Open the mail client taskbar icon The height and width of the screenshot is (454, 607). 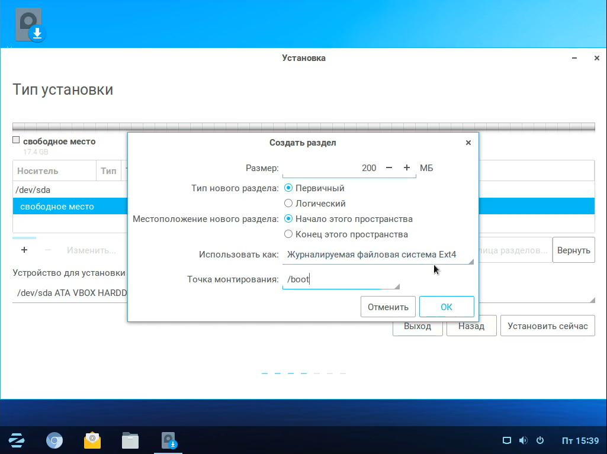tap(92, 440)
